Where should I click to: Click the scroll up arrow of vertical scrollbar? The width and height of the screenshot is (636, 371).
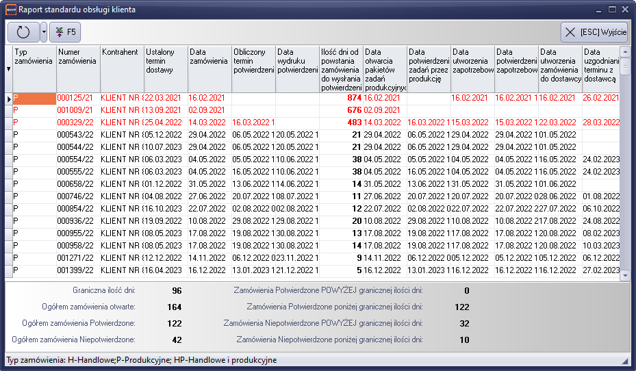[624, 51]
